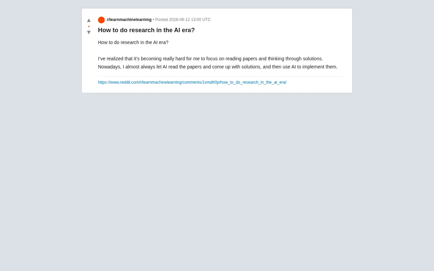Click the word "Posted" beside the subreddit name

(x=161, y=20)
